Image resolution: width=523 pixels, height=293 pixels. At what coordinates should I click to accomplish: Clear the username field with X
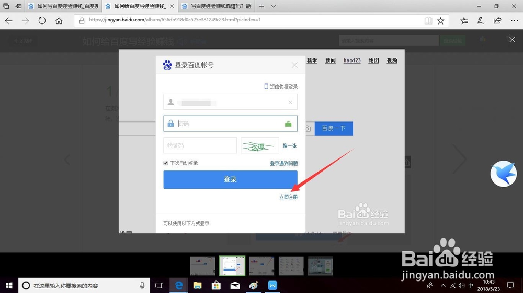[290, 102]
